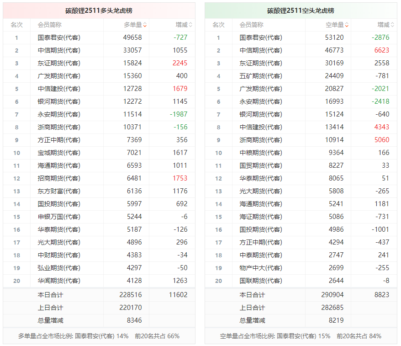This screenshot has width=401, height=346.
Task: Select 国投期货(代客) in short table
Action: coord(261,229)
